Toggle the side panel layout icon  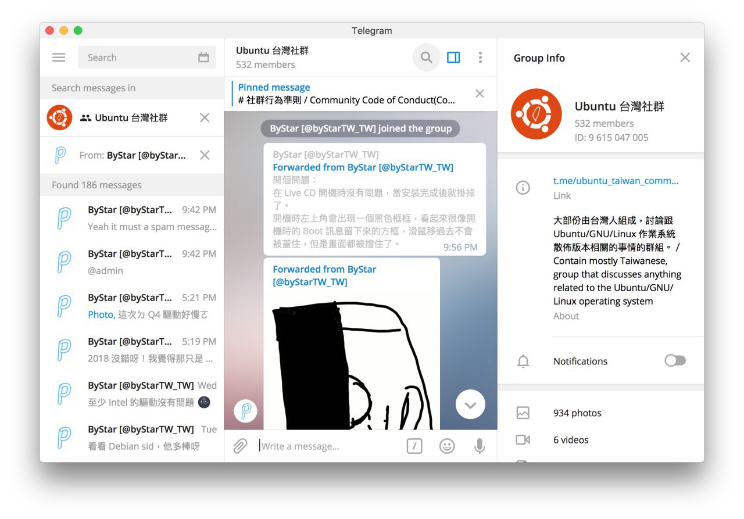pos(453,58)
